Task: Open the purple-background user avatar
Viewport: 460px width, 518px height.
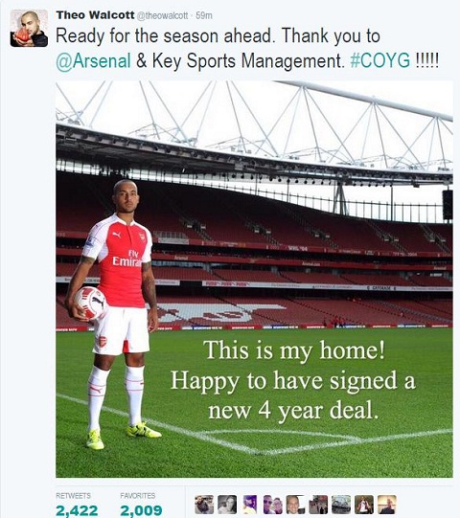Action: pos(250,505)
